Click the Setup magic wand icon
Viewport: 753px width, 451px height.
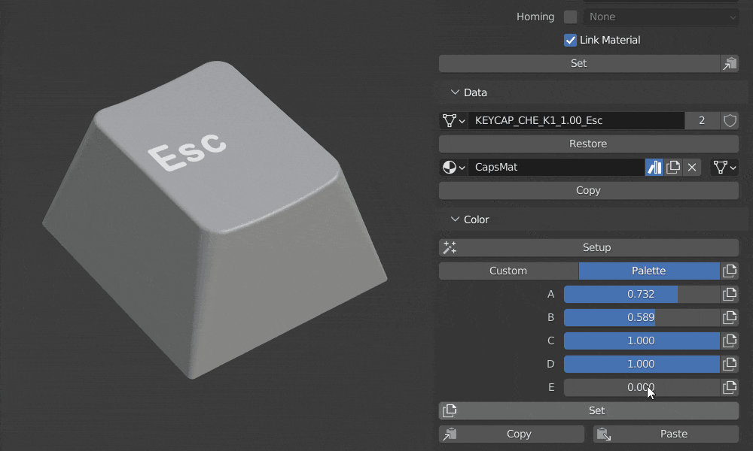point(449,247)
